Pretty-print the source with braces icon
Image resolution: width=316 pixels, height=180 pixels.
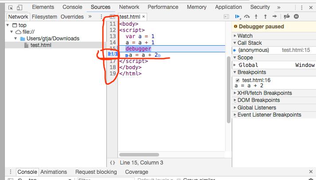pyautogui.click(x=113, y=163)
